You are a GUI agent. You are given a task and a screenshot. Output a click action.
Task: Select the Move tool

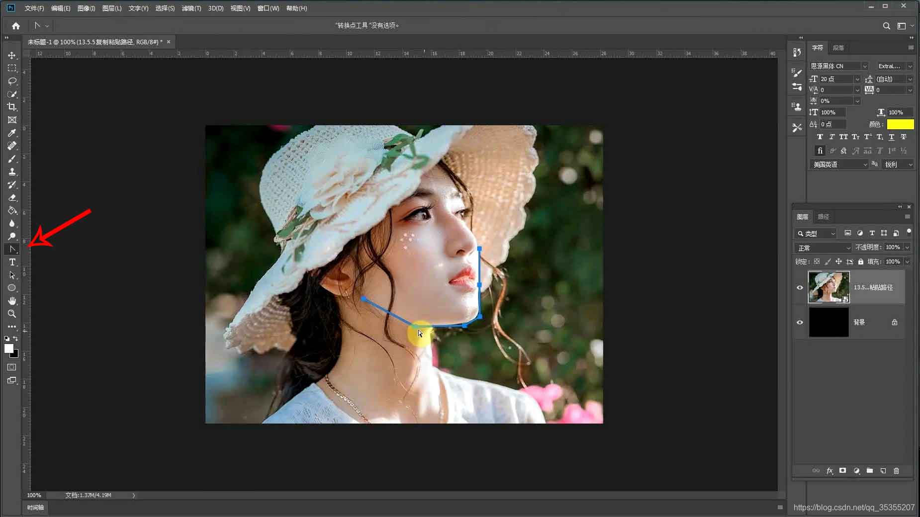[12, 55]
